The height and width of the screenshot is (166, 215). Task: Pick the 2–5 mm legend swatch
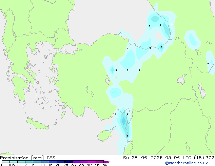pos(29,162)
